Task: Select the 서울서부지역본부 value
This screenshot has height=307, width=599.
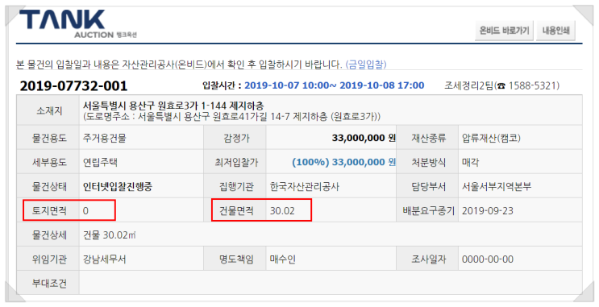Action: [497, 187]
